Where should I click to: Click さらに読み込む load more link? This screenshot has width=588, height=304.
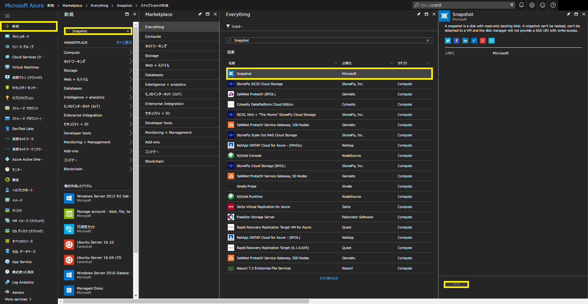tap(329, 278)
